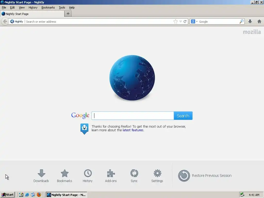Click the Nightly site identity icon
Image resolution: width=264 pixels, height=198 pixels.
pos(16,21)
